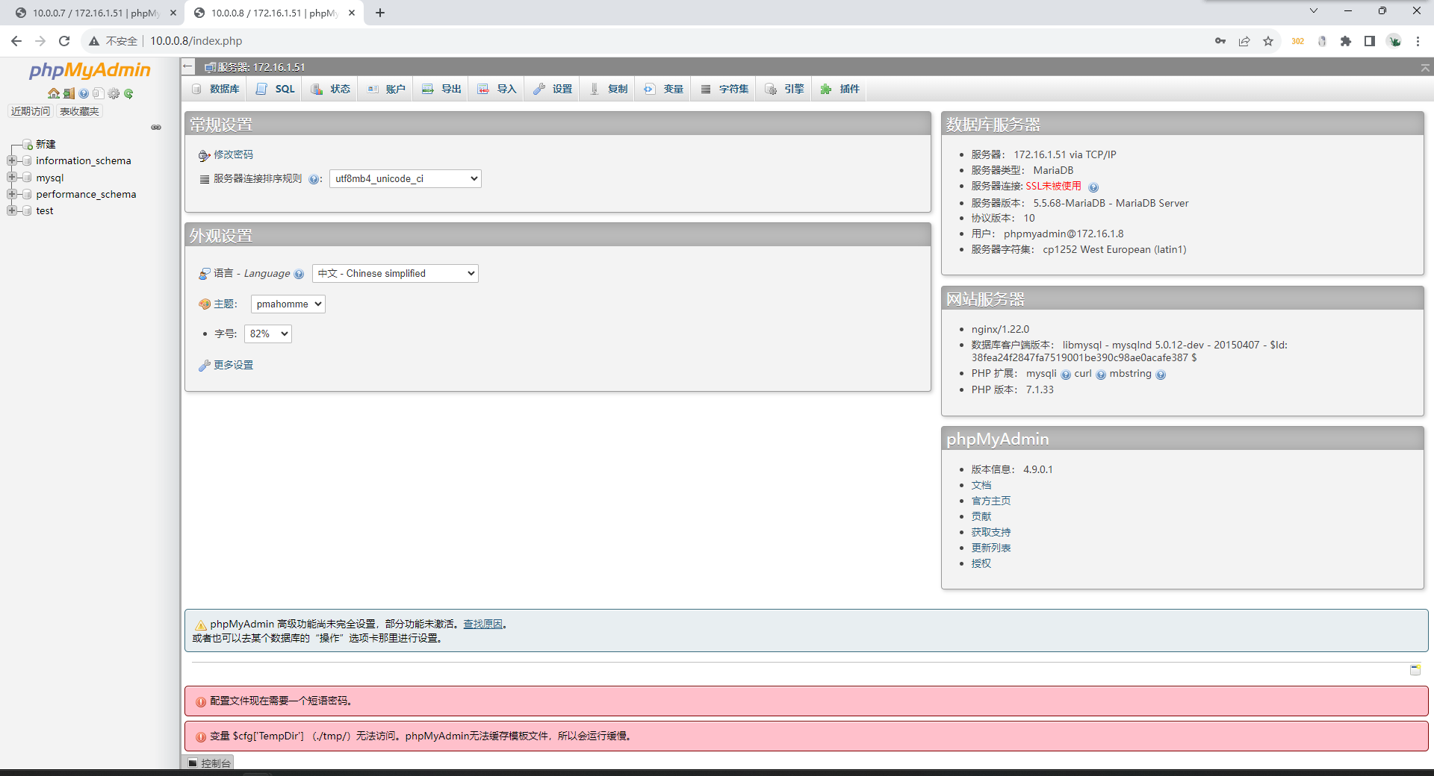This screenshot has height=776, width=1434.
Task: Open the 字符集 tab
Action: point(724,89)
